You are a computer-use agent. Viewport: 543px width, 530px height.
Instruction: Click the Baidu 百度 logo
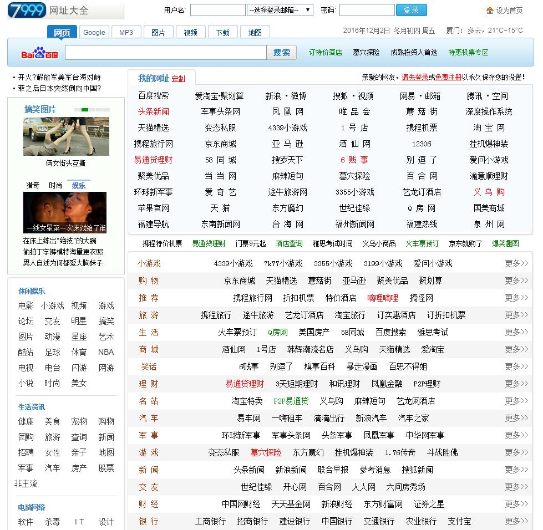pyautogui.click(x=40, y=53)
